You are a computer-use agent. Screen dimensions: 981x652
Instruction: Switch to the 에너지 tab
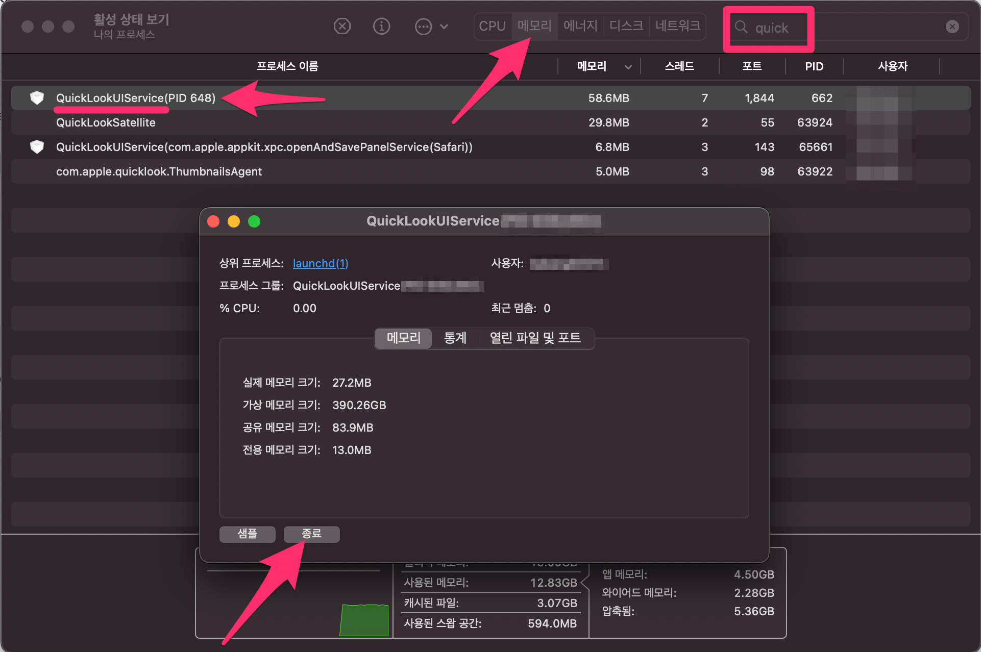click(x=580, y=26)
